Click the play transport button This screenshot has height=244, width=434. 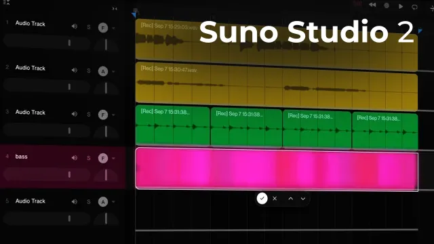(401, 6)
